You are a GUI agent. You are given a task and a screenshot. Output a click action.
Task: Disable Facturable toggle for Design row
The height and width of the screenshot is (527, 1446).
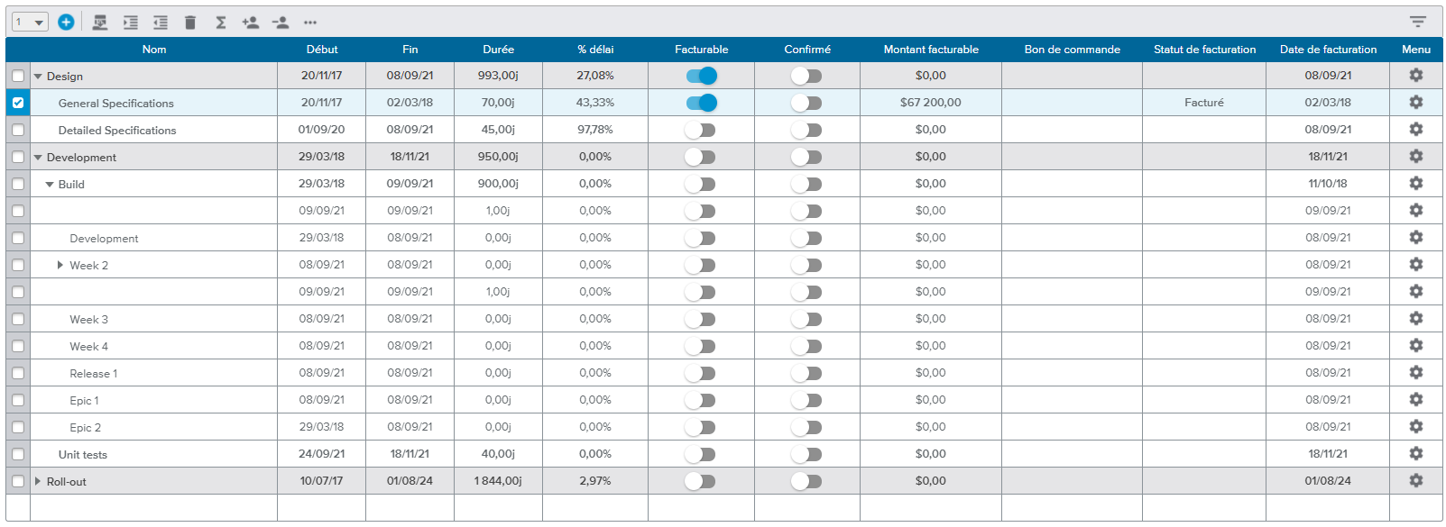click(x=702, y=76)
